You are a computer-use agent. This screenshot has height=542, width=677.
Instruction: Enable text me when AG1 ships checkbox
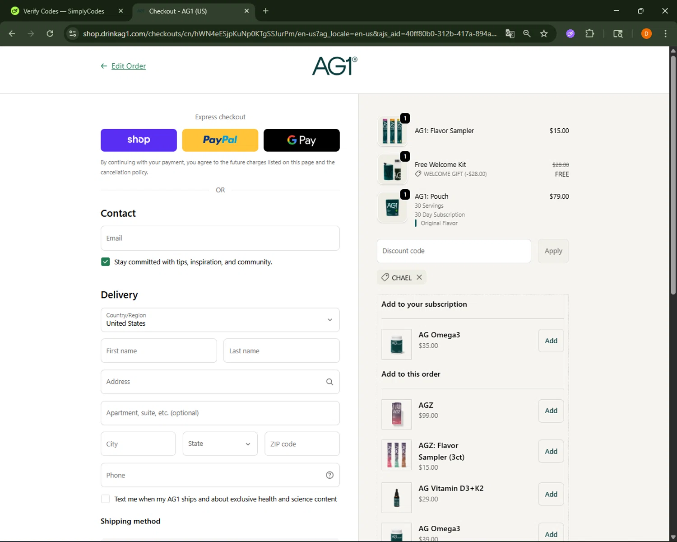click(106, 499)
